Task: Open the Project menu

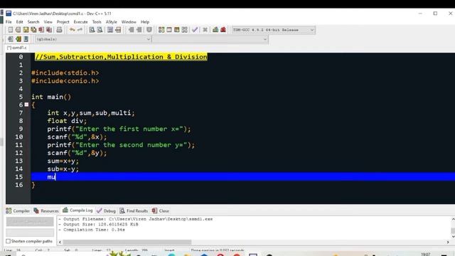Action: (63, 22)
